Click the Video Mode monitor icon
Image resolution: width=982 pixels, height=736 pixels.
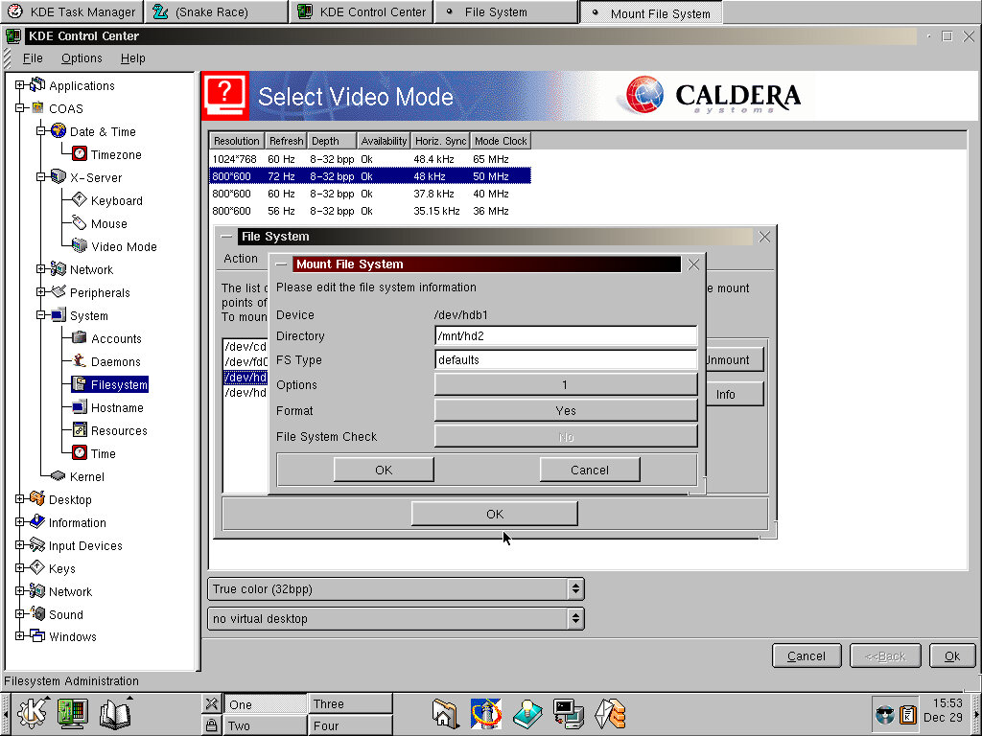click(80, 246)
